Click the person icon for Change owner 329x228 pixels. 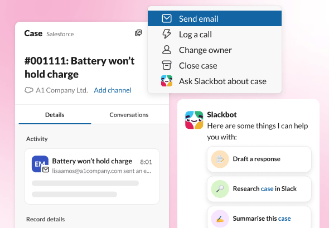click(167, 50)
